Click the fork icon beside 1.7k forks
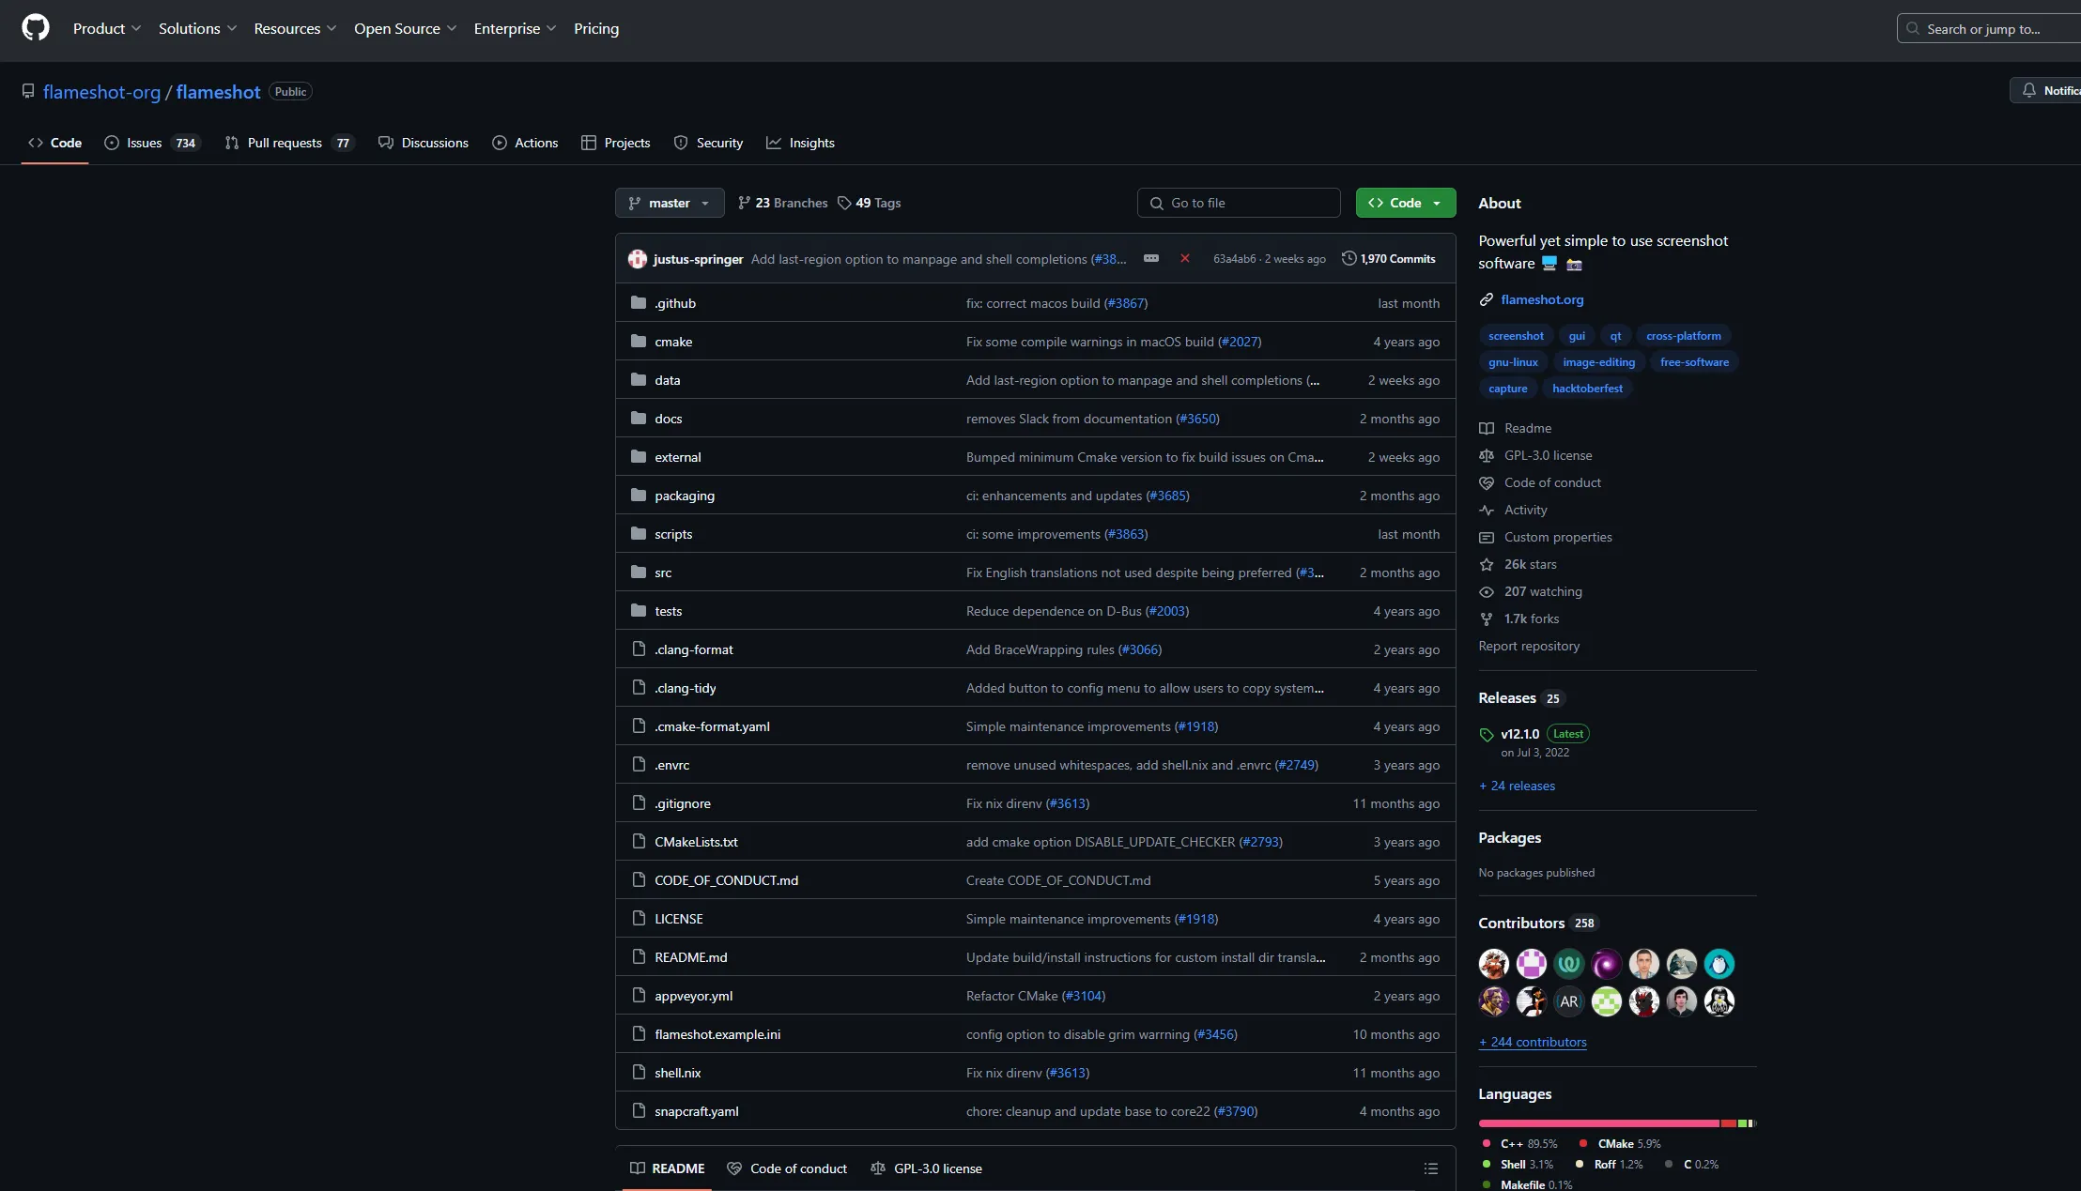Screen dimensions: 2081x1191 tap(1487, 618)
